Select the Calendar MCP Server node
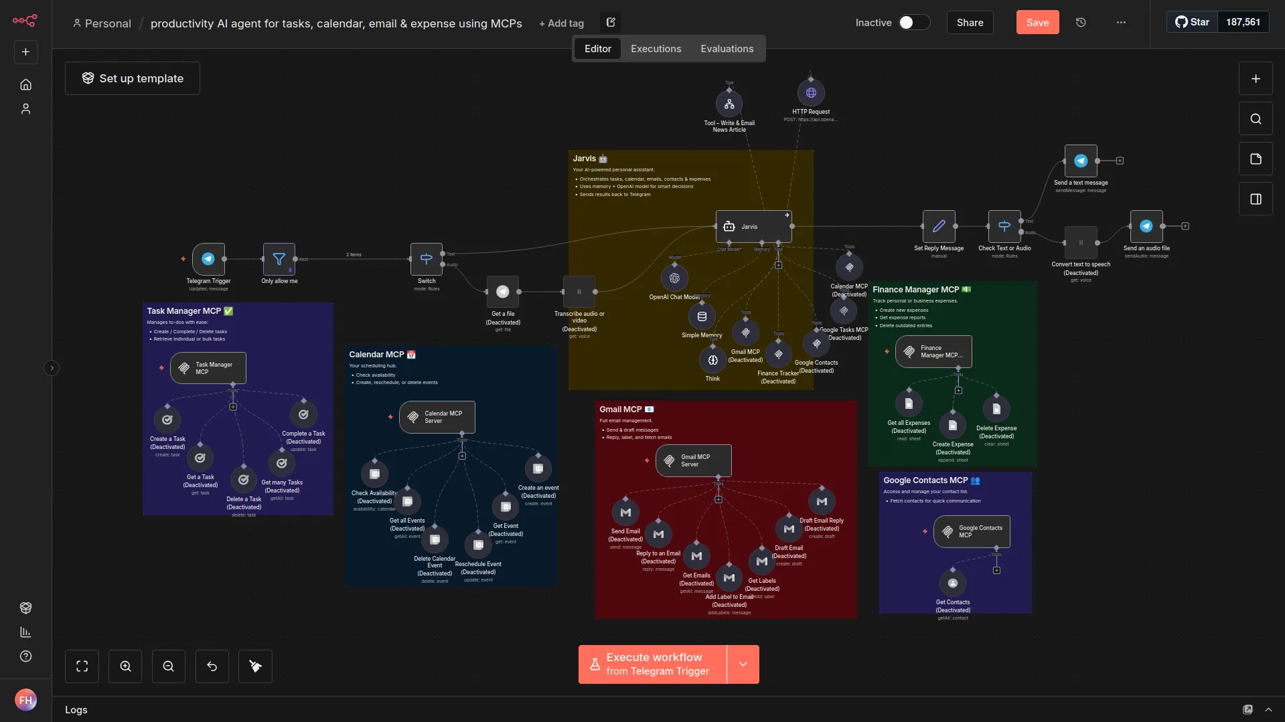Image resolution: width=1285 pixels, height=722 pixels. click(x=437, y=417)
